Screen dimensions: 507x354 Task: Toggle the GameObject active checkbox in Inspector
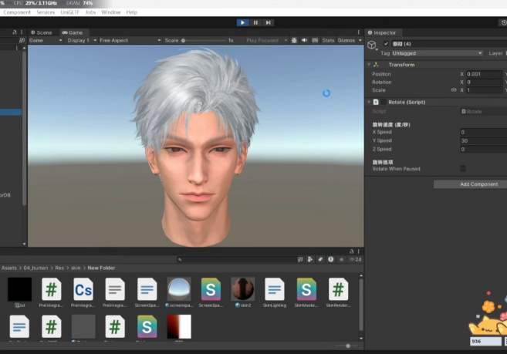[x=386, y=44]
